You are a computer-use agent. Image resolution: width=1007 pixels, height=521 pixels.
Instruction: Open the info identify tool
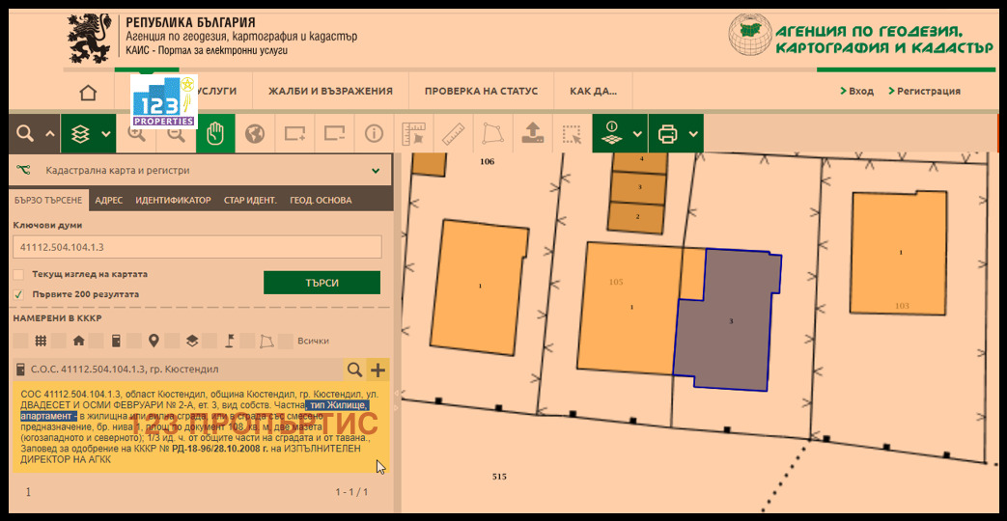pyautogui.click(x=374, y=134)
